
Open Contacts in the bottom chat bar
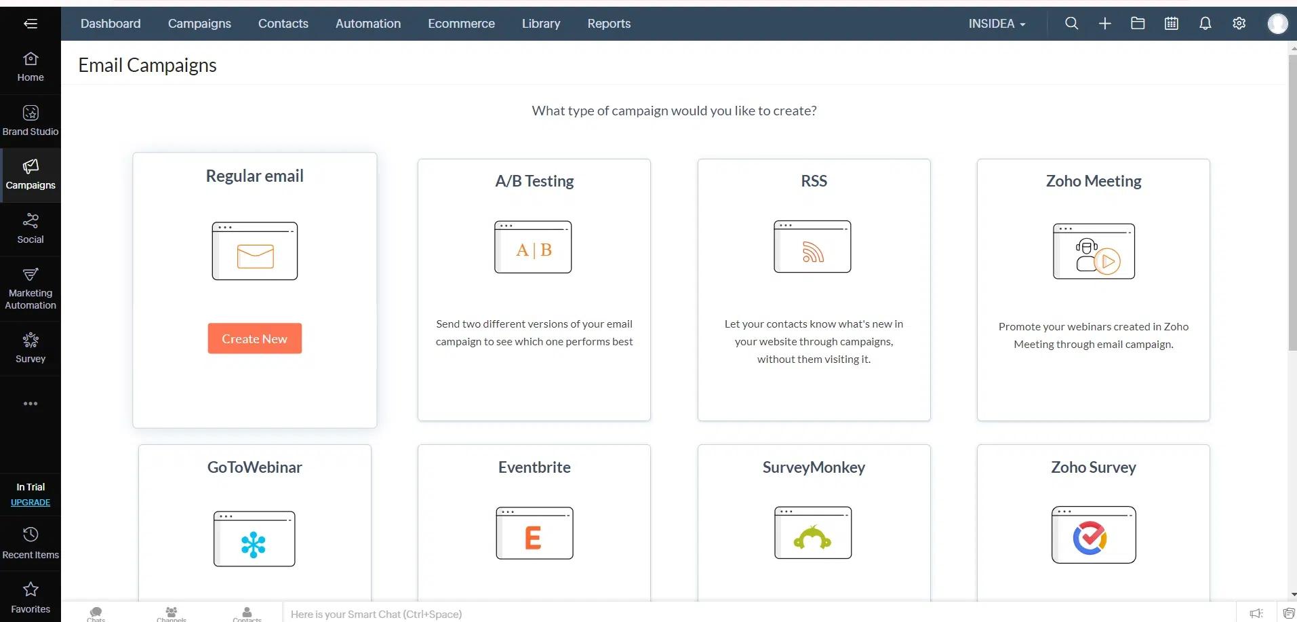247,613
